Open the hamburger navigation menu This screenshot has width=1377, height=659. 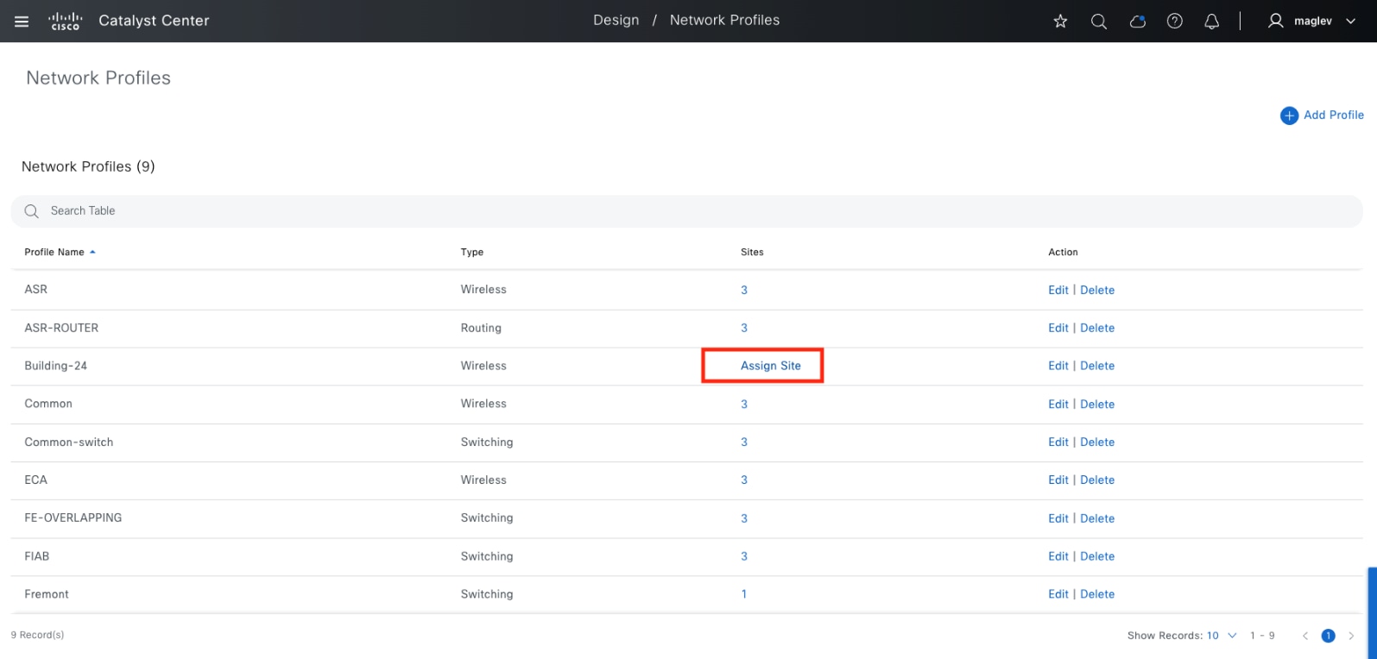[x=22, y=22]
